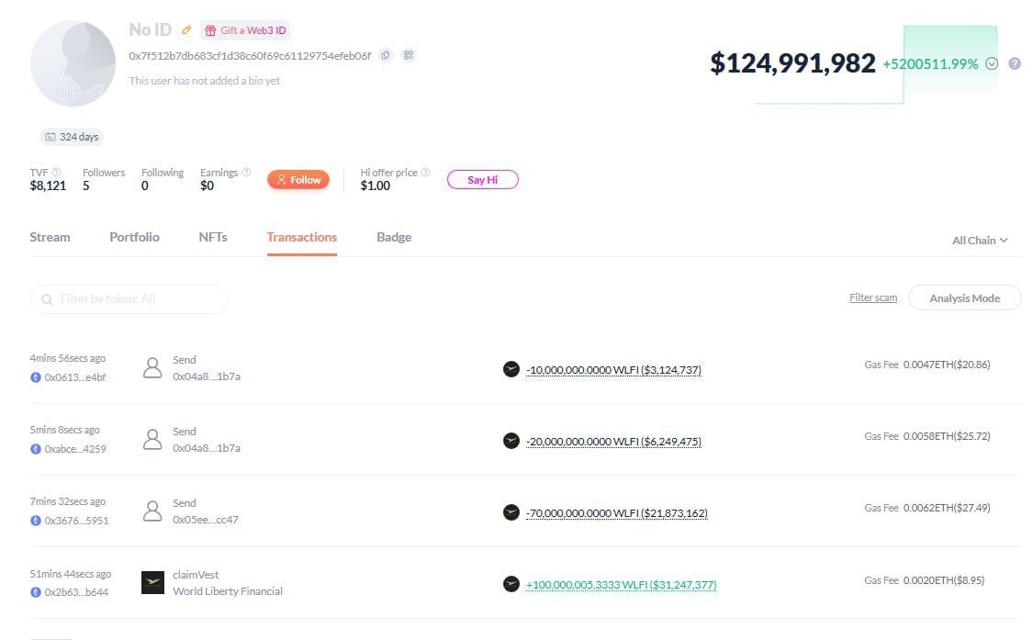The image size is (1033, 640).
Task: Expand the All Chain dropdown
Action: pos(980,241)
